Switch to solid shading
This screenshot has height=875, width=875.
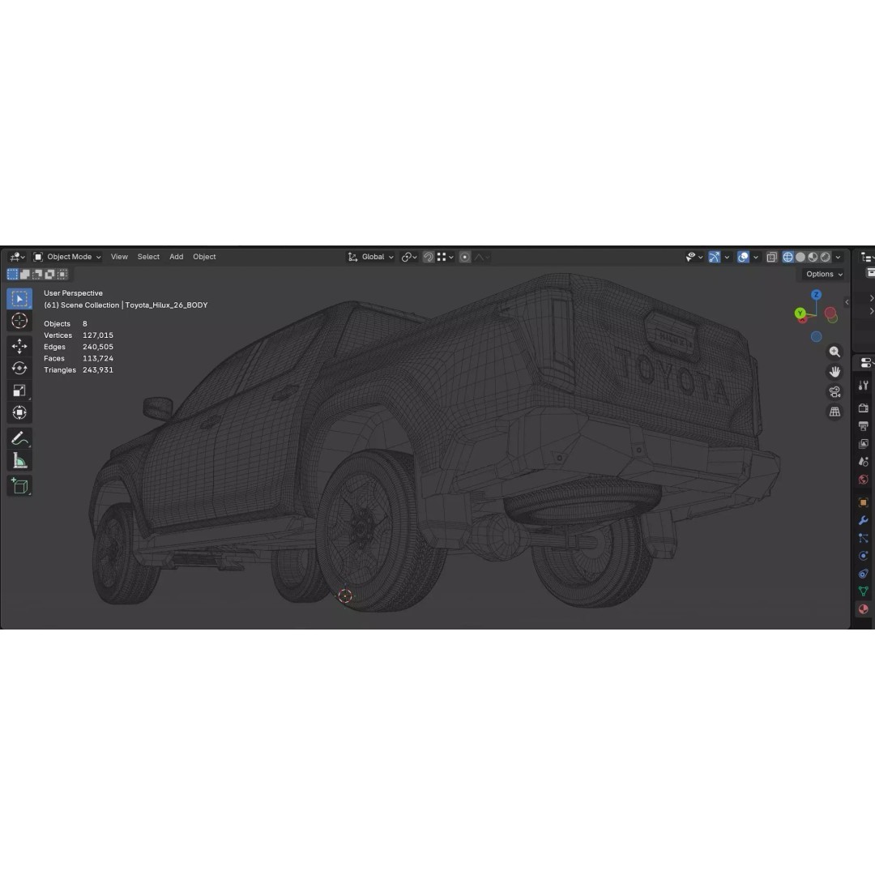[800, 258]
